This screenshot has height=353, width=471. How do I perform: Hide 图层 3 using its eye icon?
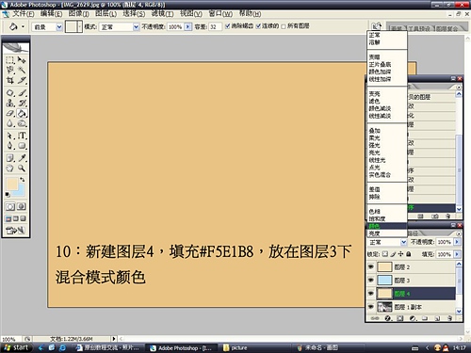371,280
